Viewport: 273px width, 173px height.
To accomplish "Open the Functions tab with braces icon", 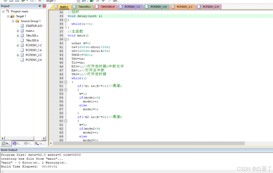I will pos(28,143).
